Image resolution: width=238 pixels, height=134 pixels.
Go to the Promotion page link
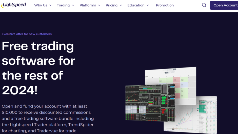pyautogui.click(x=165, y=5)
